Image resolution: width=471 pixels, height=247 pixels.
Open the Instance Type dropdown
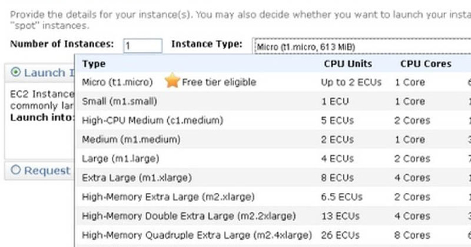click(x=361, y=47)
